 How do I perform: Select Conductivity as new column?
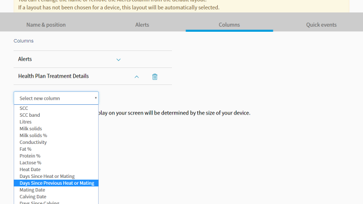(56, 142)
